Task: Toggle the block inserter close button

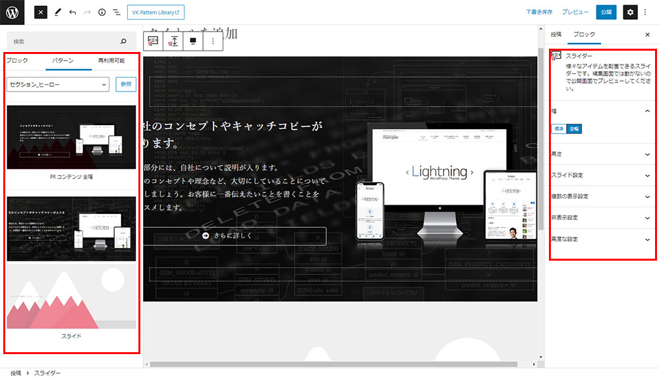Action: (40, 12)
